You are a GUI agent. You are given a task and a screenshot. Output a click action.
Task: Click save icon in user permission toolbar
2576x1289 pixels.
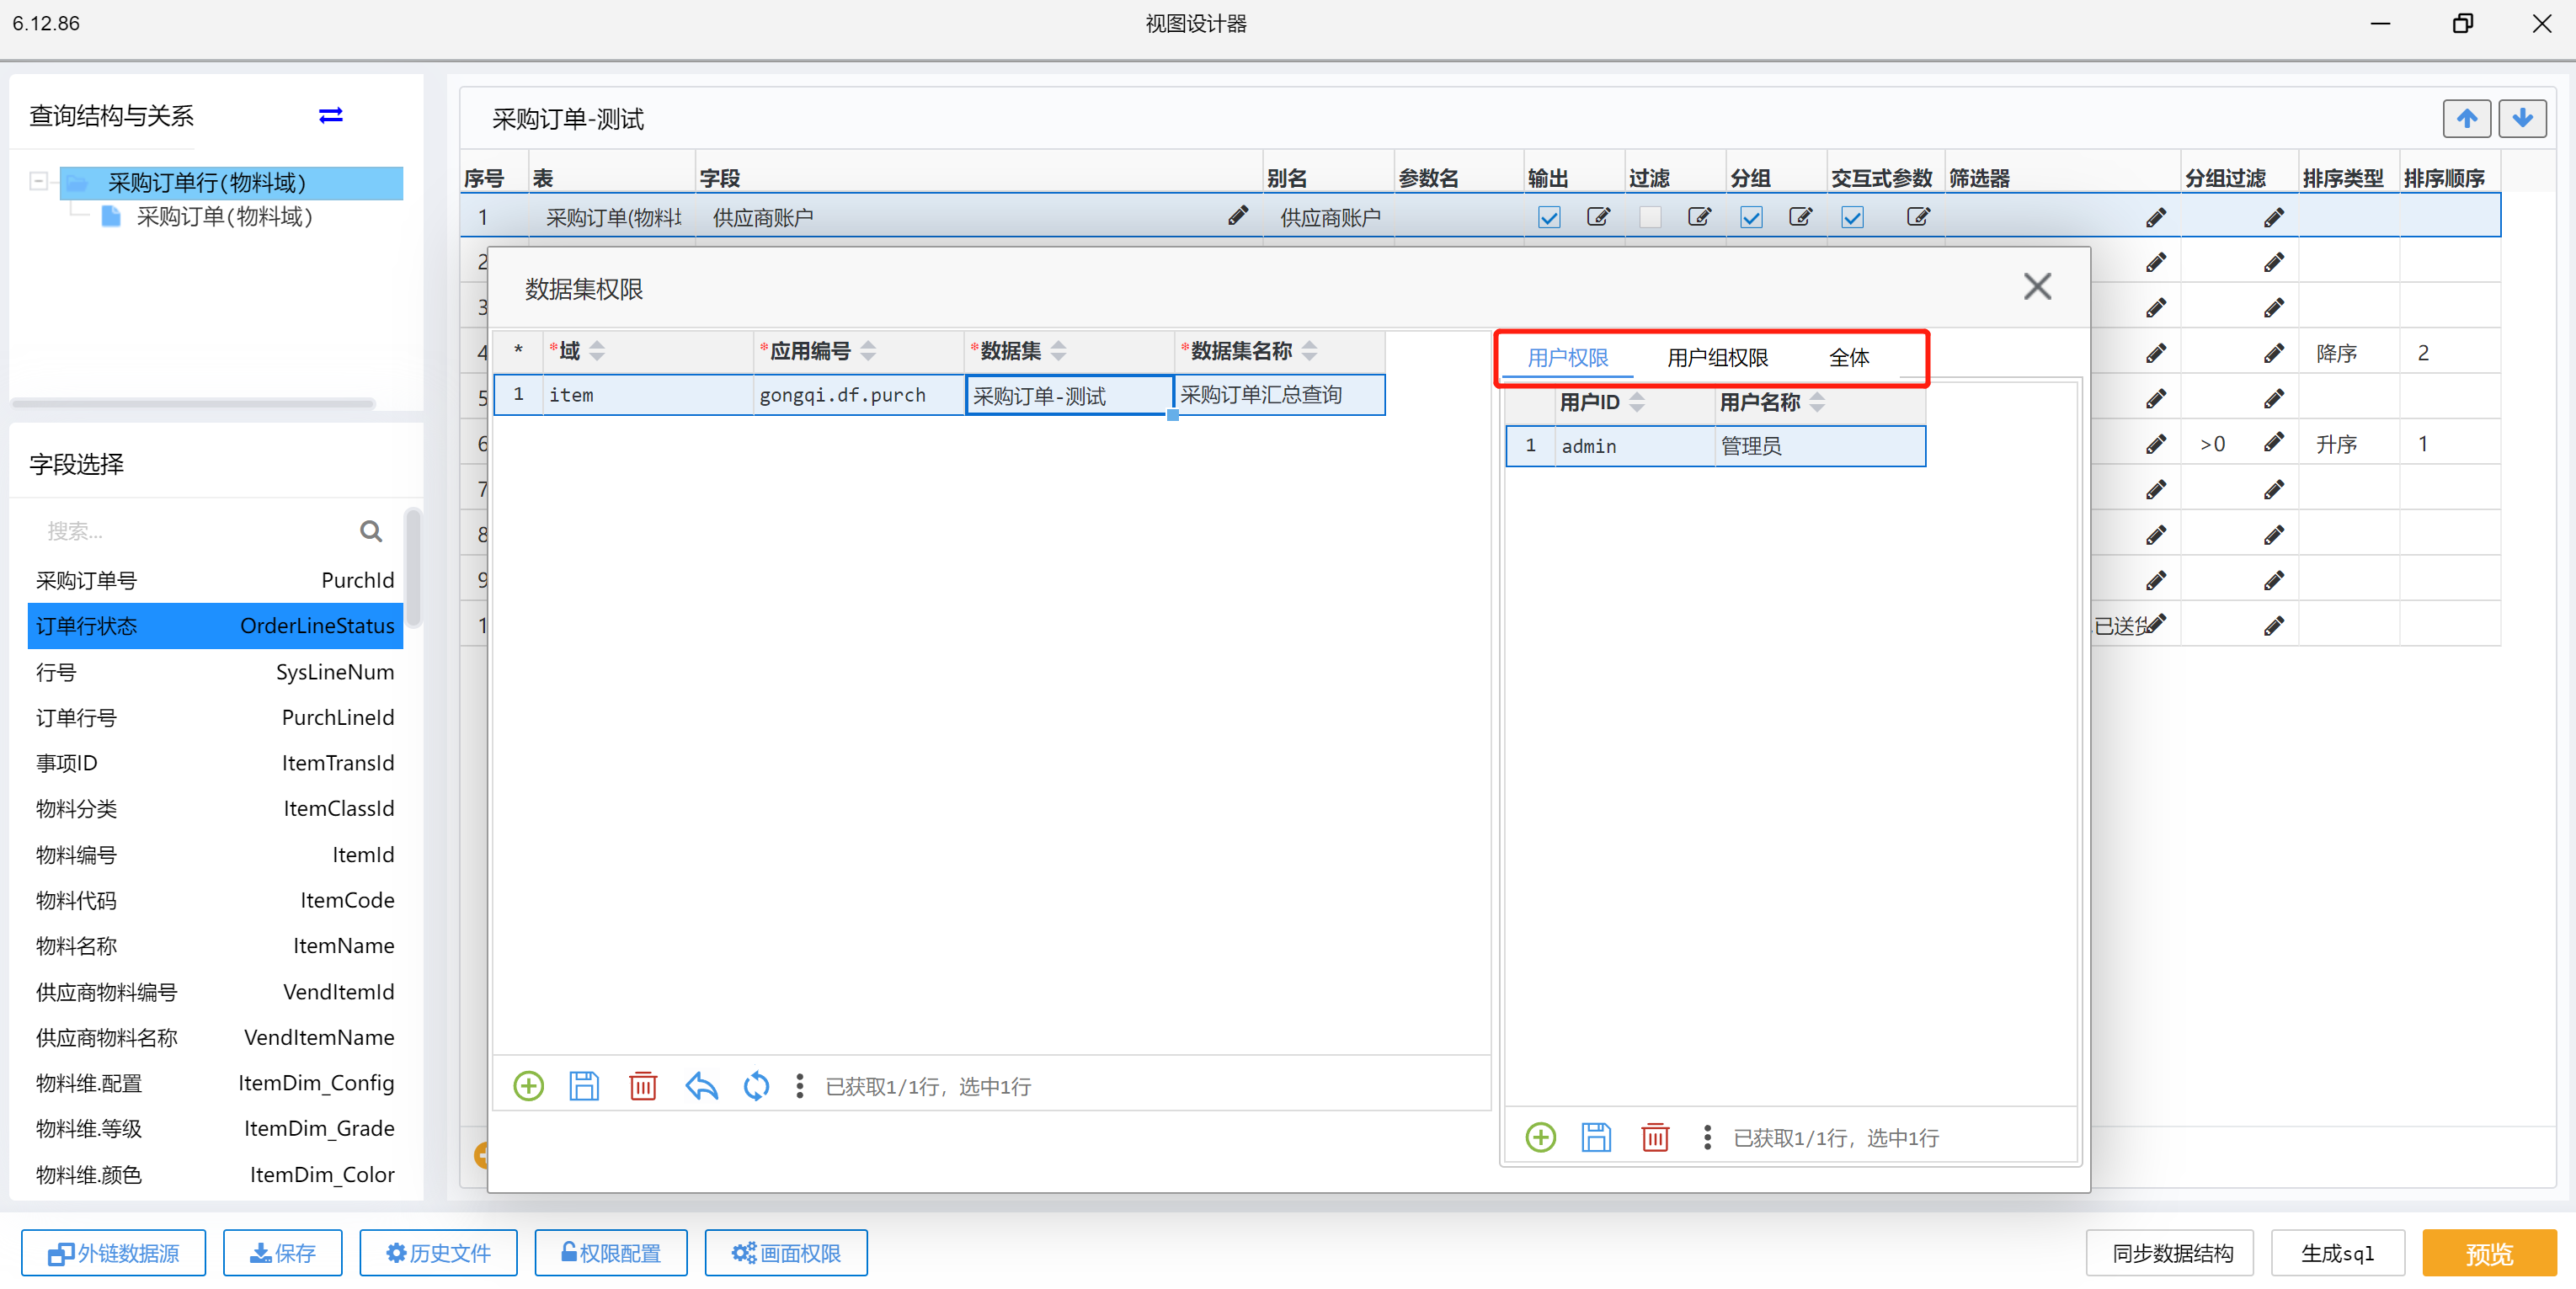[x=1596, y=1137]
